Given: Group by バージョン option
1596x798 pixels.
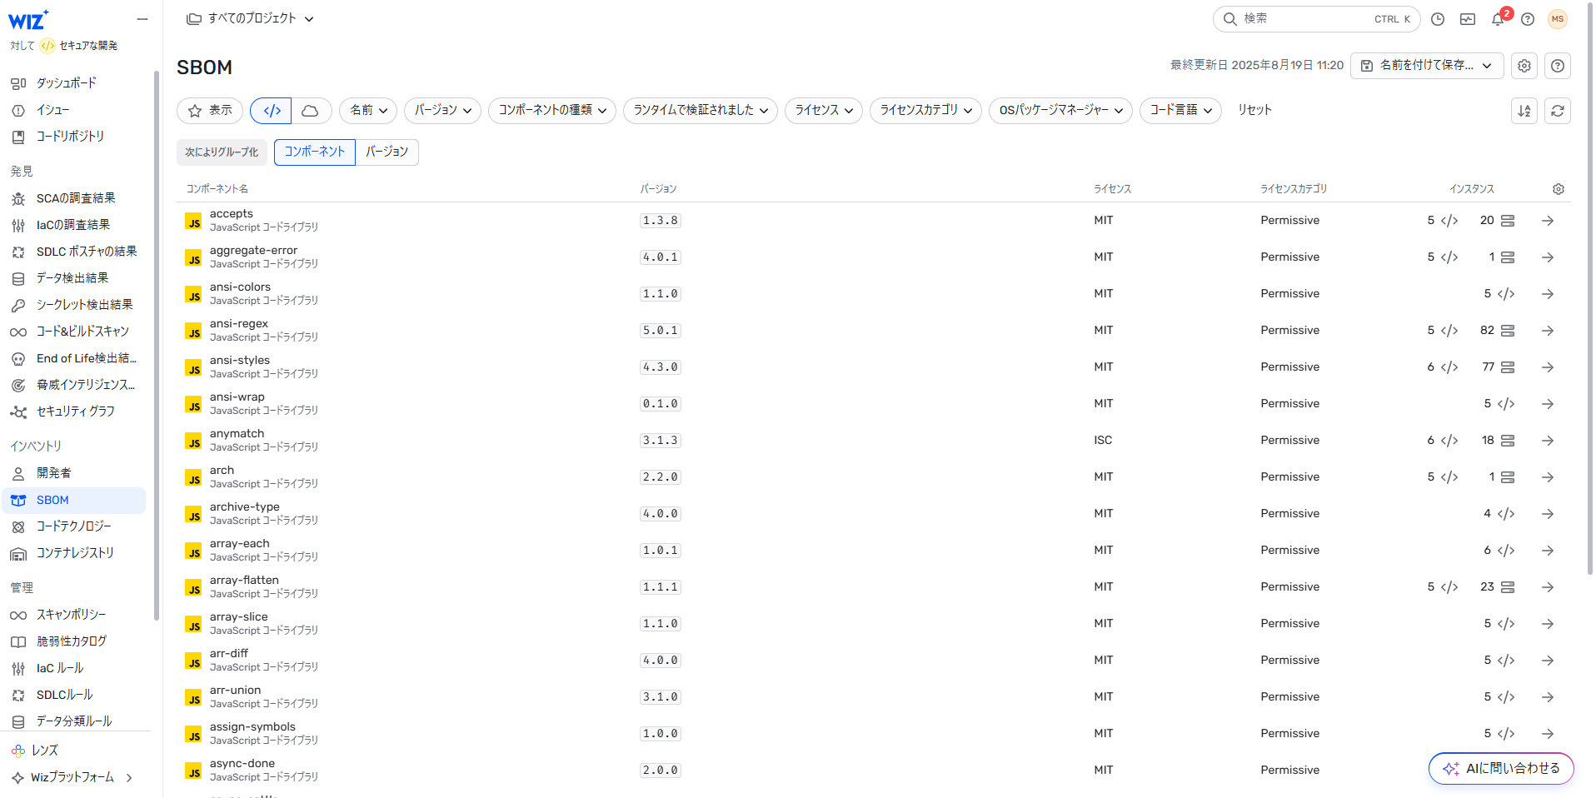Looking at the screenshot, I should (x=387, y=152).
